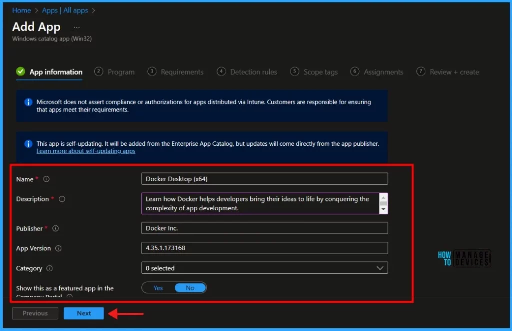This screenshot has height=331, width=512.
Task: Jump to the Review + create step
Action: 448,72
